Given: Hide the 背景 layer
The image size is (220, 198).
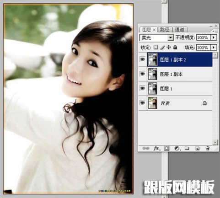Looking at the screenshot, I should pos(142,103).
